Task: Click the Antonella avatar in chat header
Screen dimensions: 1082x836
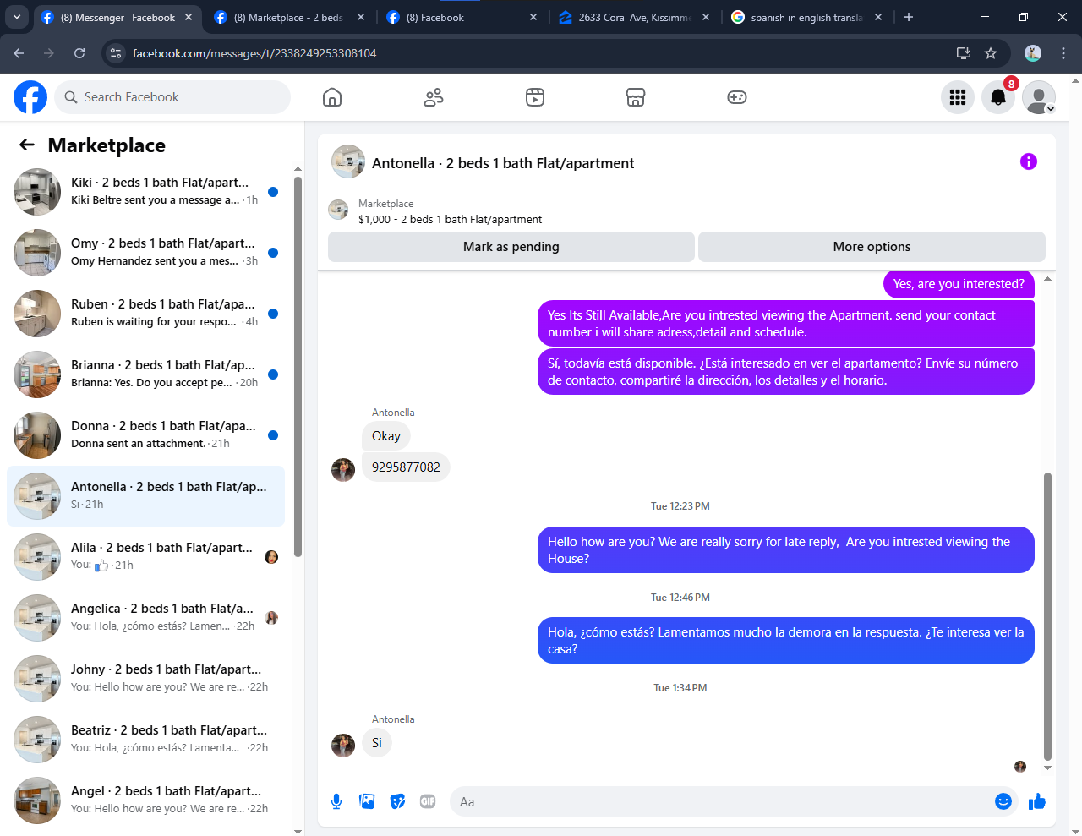Action: [x=348, y=161]
